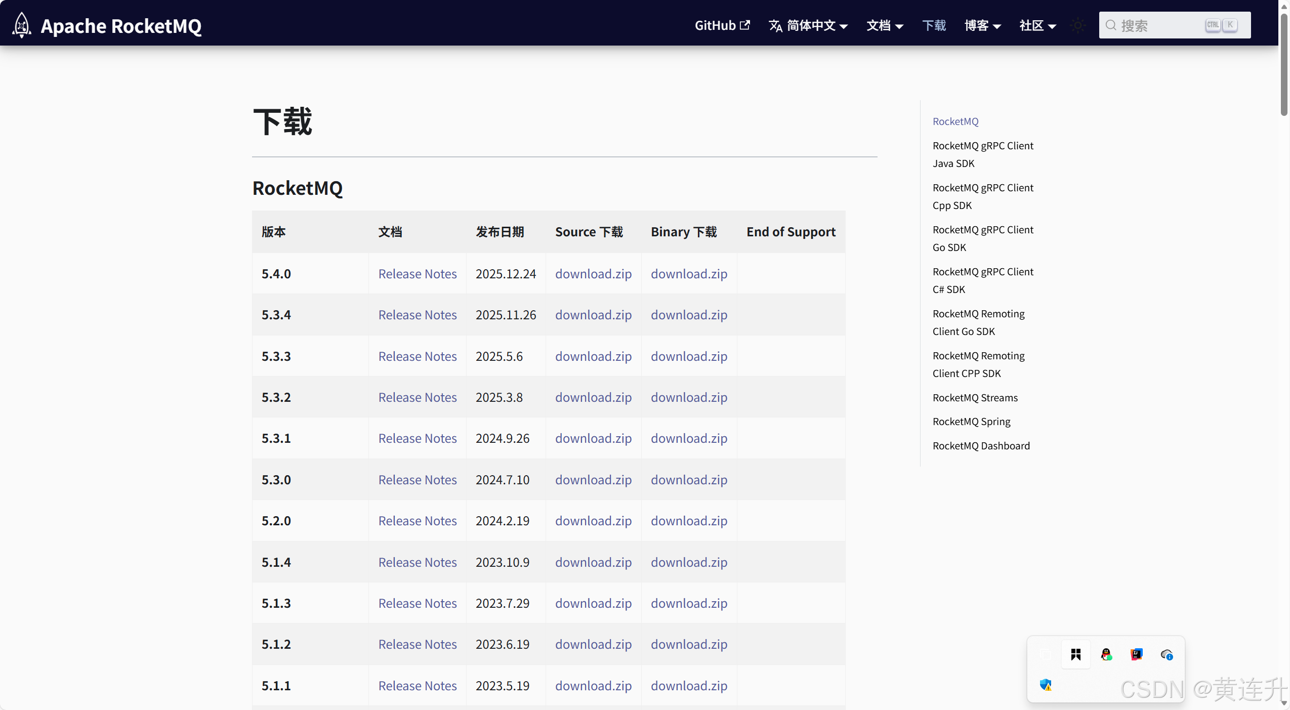Jump to RocketMQ Remoting Client CPP SDK
The height and width of the screenshot is (710, 1290).
[x=979, y=364]
